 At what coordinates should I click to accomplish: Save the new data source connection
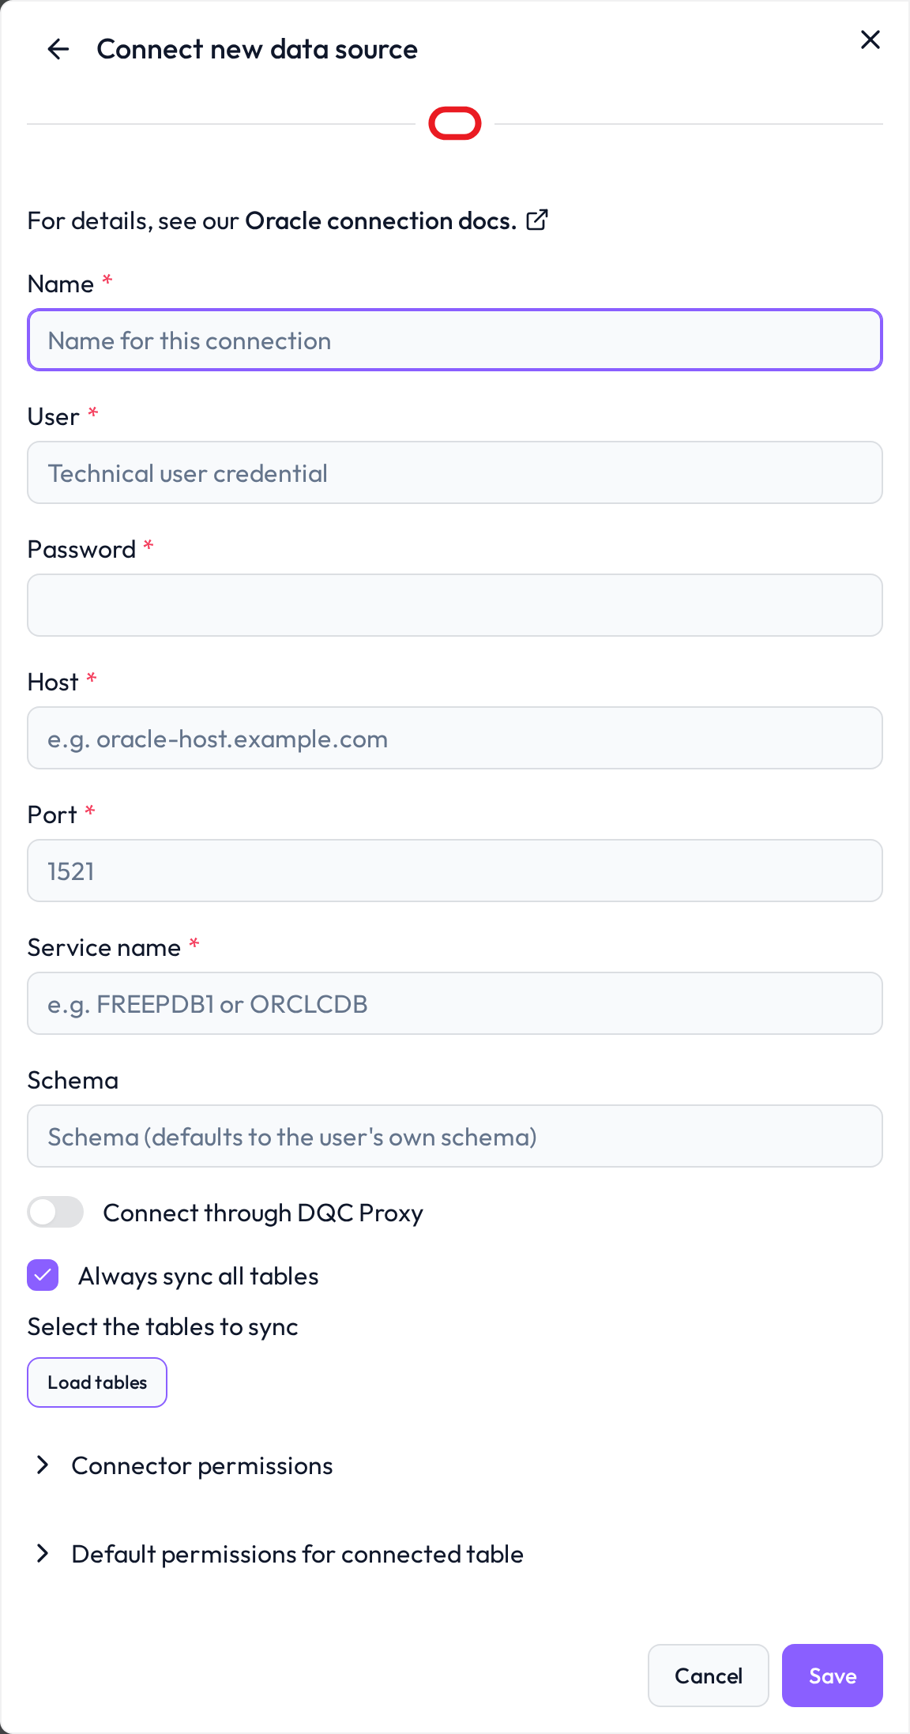pos(833,1676)
